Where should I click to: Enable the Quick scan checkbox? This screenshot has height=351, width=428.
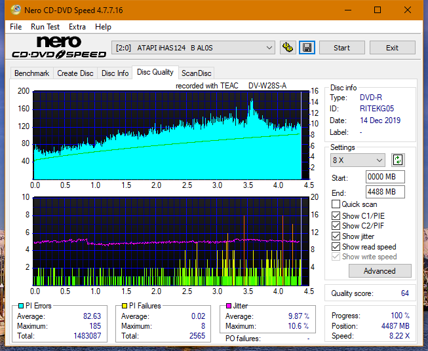tap(336, 204)
